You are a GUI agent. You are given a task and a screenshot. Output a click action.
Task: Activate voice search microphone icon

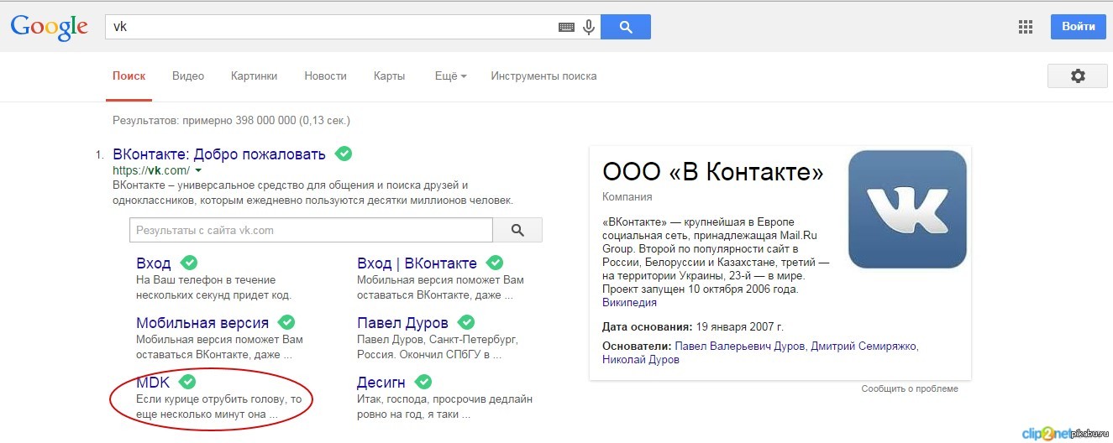589,27
